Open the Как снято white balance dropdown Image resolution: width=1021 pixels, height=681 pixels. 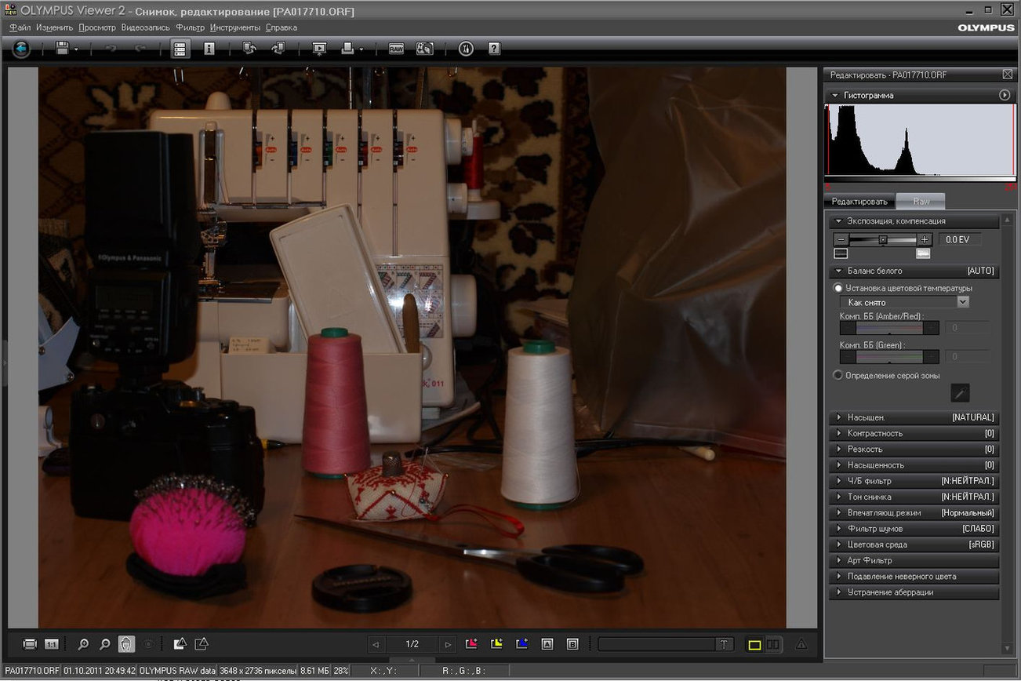904,302
